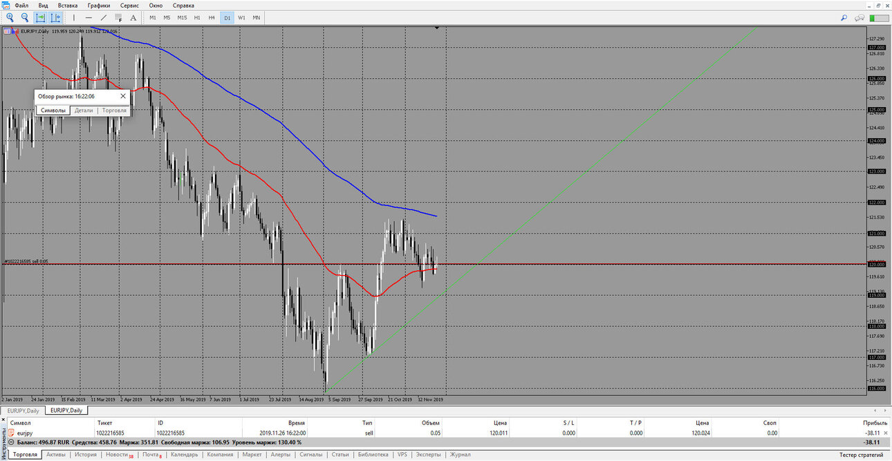Image resolution: width=892 pixels, height=461 pixels.
Task: Sort positions by Прибыль column
Action: [876, 422]
